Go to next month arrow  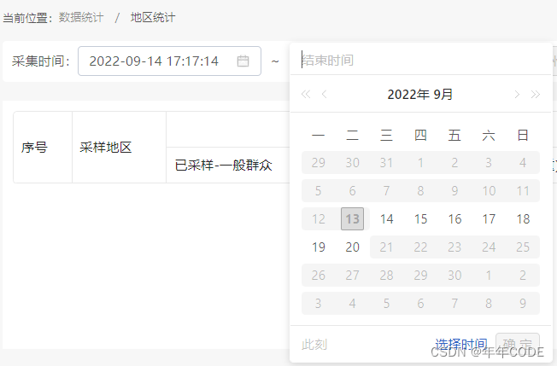(517, 95)
